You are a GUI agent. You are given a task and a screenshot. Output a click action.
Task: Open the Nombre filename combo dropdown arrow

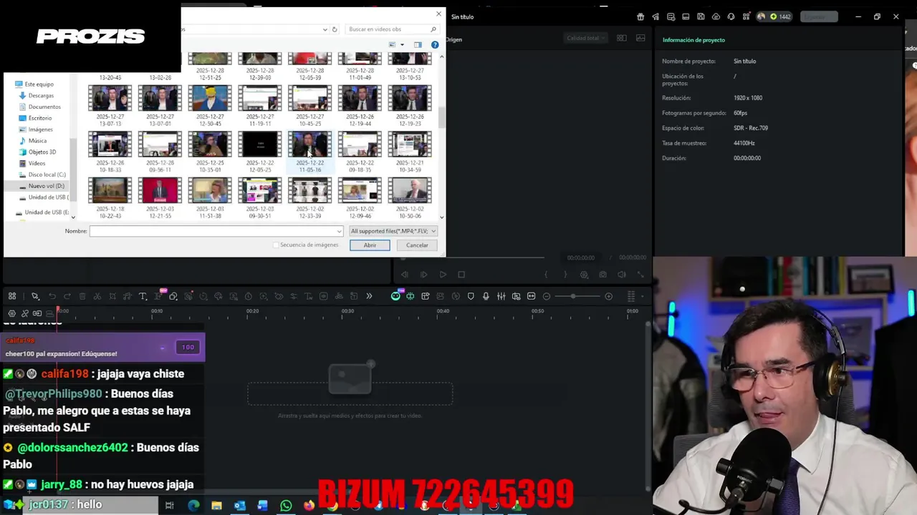point(339,231)
